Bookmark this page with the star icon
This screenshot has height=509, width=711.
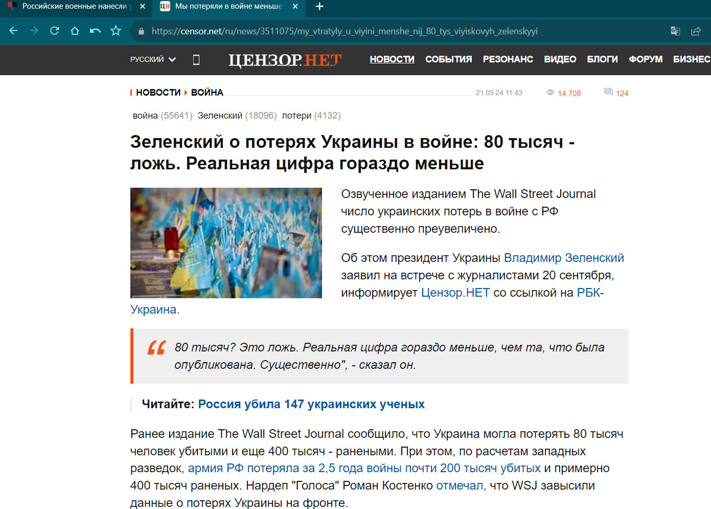click(x=116, y=31)
